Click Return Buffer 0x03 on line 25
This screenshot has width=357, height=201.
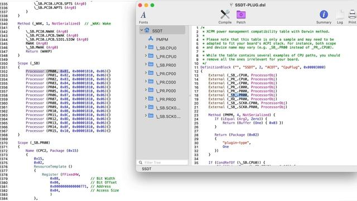[253, 123]
